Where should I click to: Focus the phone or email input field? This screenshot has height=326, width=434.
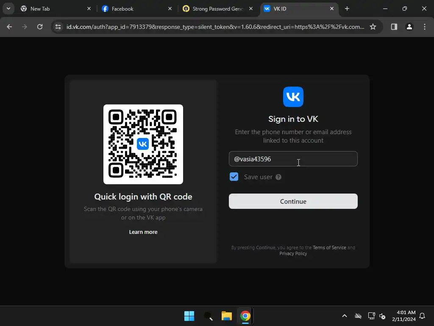(293, 159)
